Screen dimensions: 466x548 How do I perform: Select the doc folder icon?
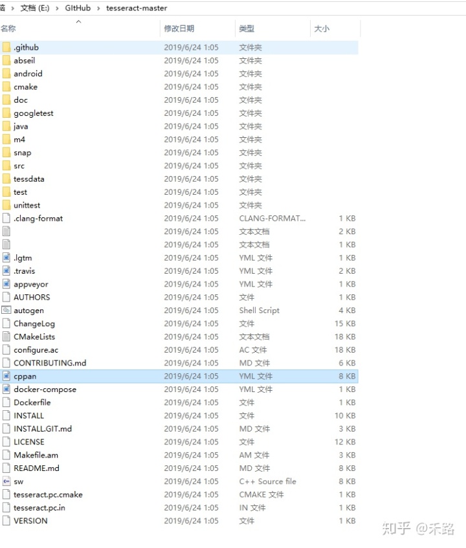click(6, 100)
